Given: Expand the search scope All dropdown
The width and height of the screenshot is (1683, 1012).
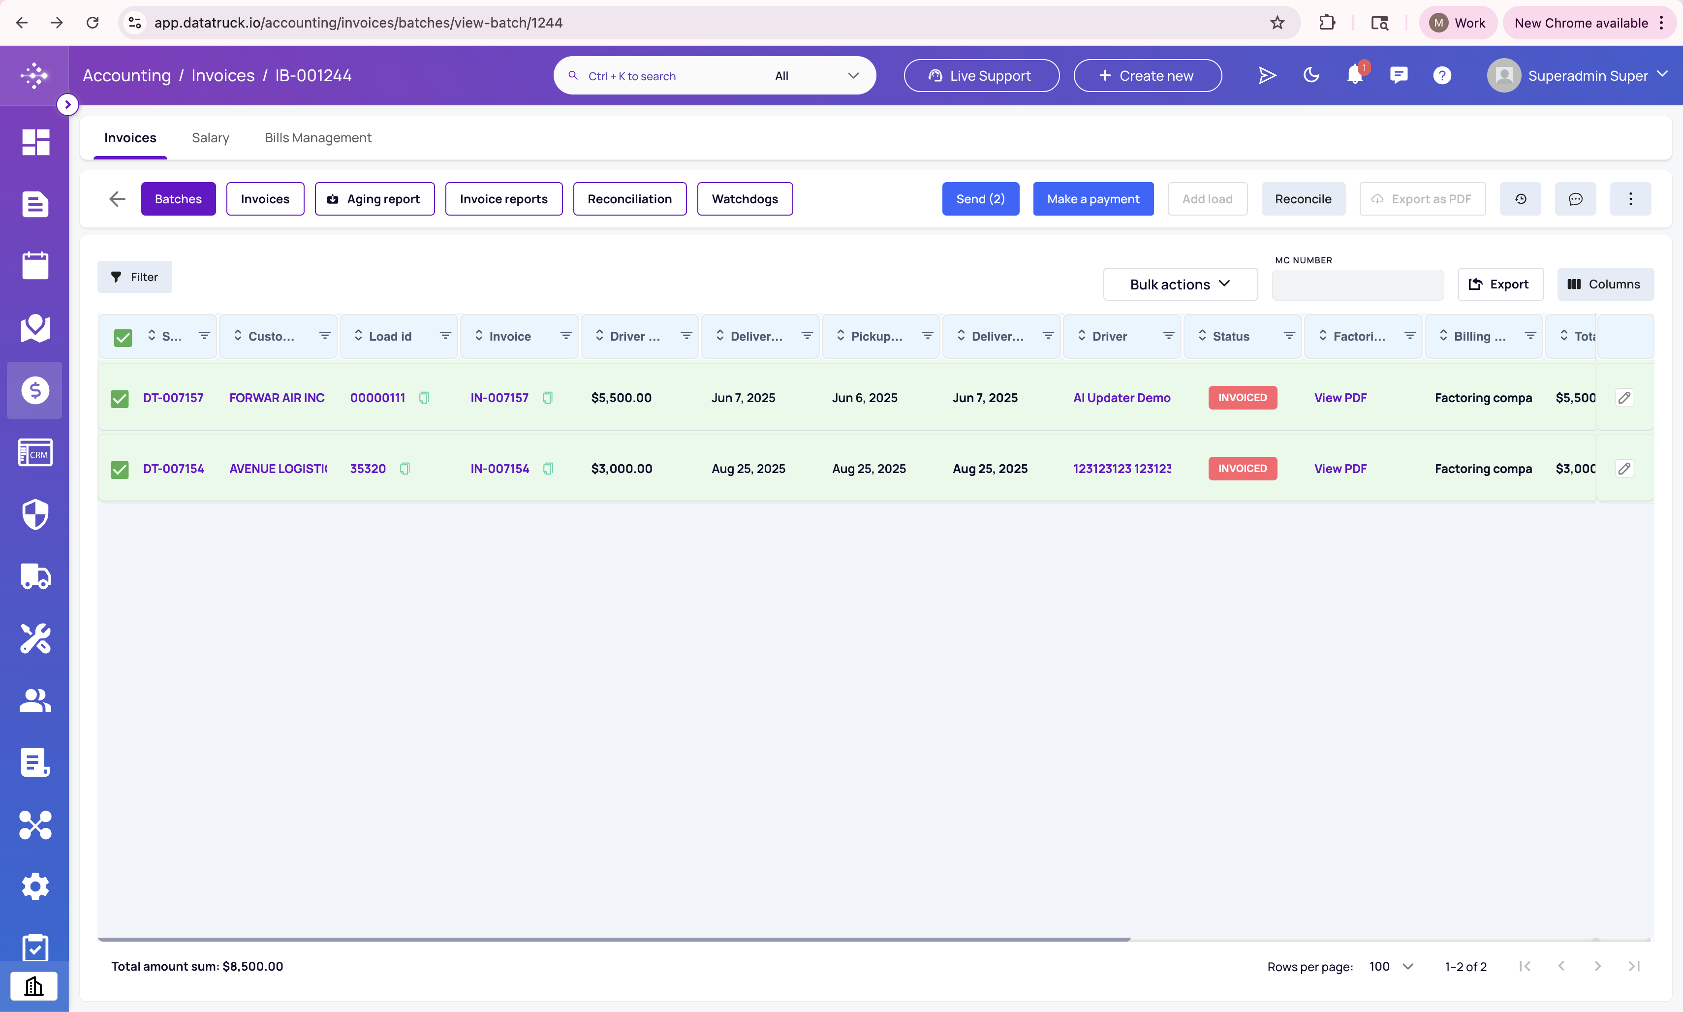Looking at the screenshot, I should coord(816,76).
